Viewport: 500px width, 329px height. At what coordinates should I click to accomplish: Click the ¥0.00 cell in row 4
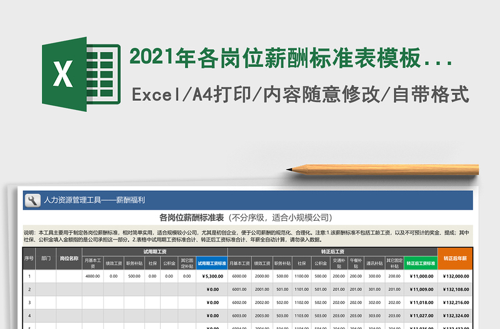212,316
